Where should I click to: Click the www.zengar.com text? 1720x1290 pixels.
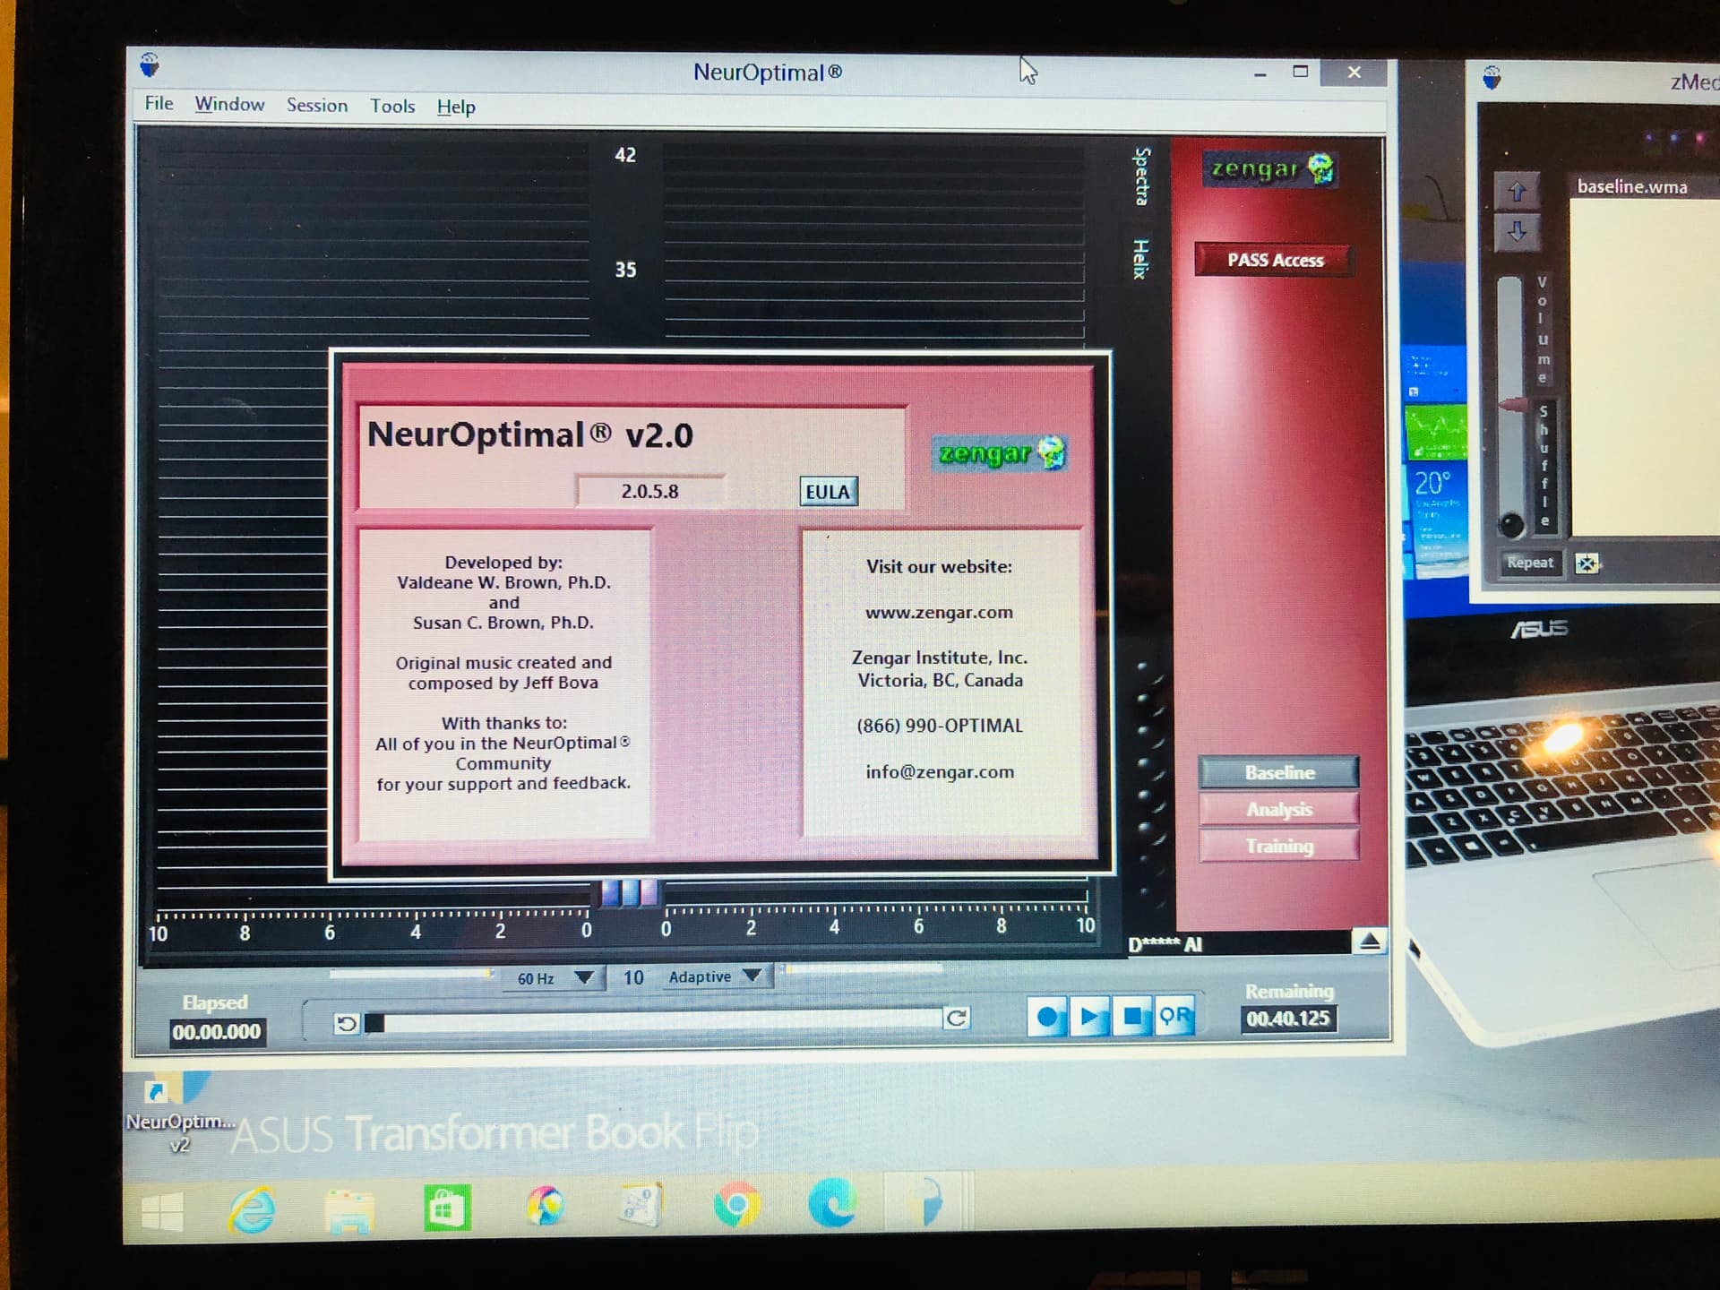pos(939,613)
